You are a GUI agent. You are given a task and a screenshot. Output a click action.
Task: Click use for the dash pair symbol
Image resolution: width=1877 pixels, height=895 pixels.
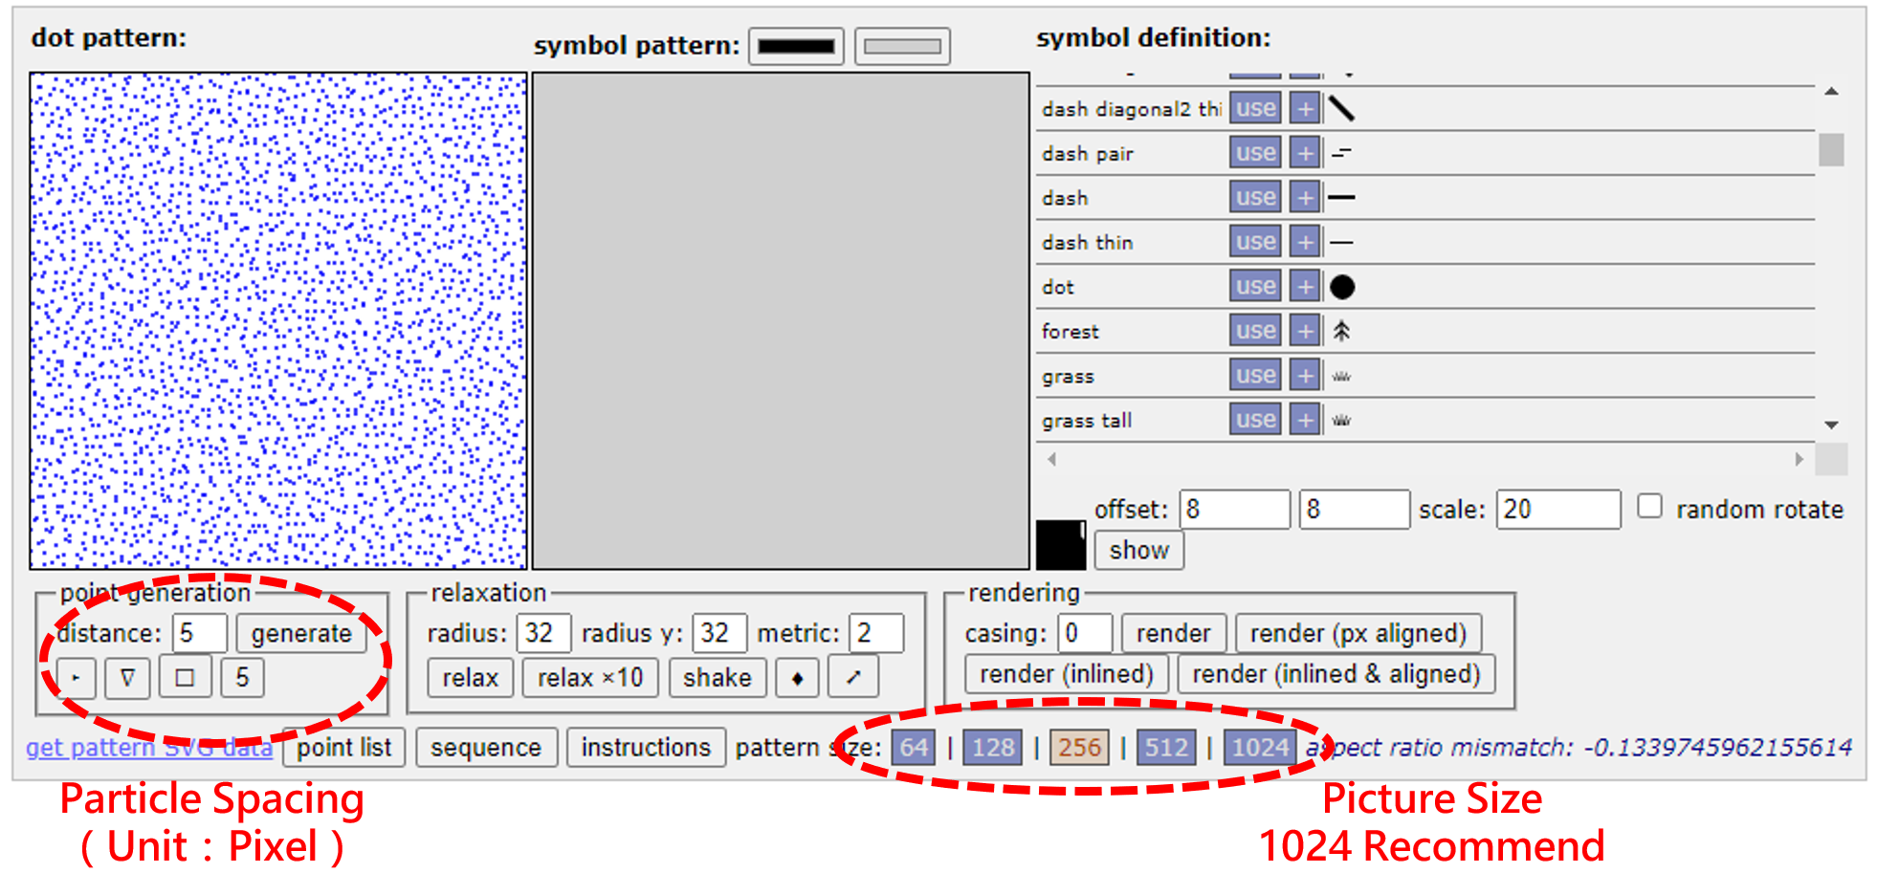[x=1255, y=152]
